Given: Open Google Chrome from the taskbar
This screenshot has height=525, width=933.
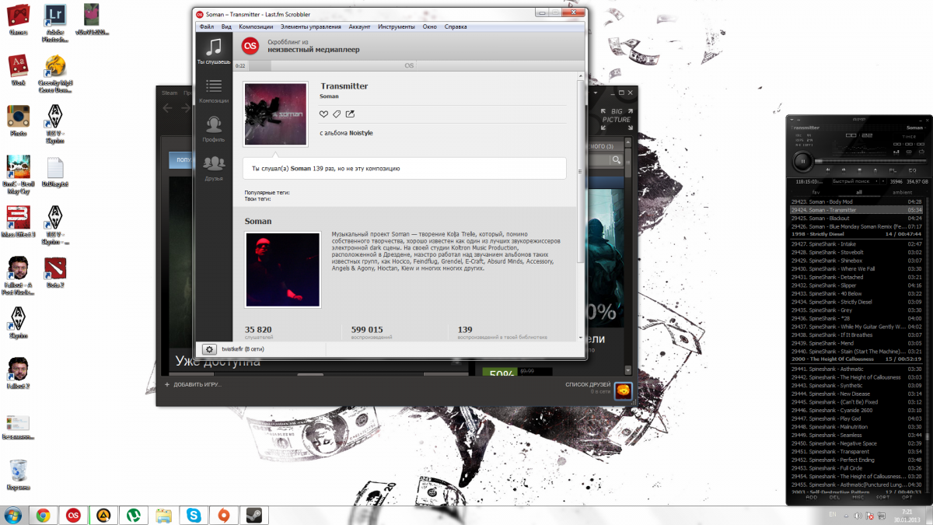Looking at the screenshot, I should click(x=43, y=515).
